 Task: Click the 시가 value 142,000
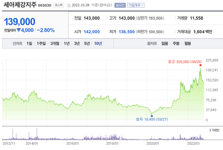pos(92,32)
